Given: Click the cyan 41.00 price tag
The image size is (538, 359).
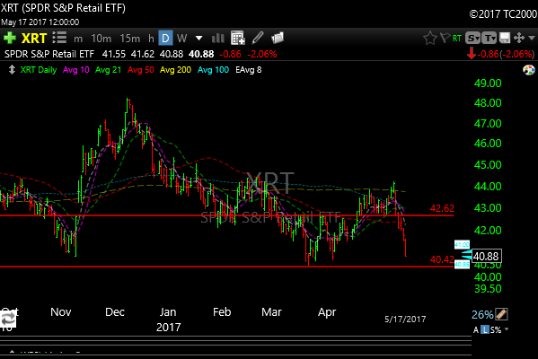Looking at the screenshot, I should click(x=462, y=244).
